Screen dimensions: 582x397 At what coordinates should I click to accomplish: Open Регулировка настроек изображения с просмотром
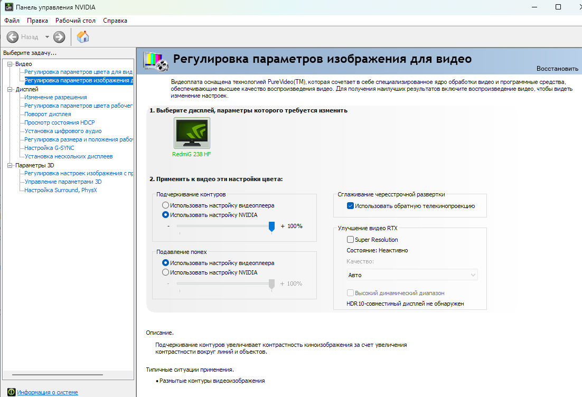pyautogui.click(x=78, y=173)
